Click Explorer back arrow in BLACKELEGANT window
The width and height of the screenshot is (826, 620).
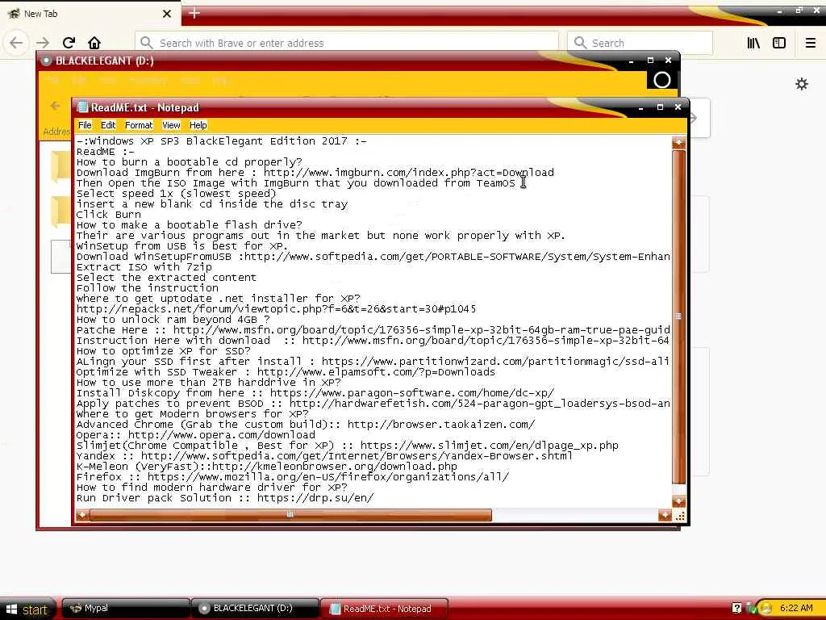pyautogui.click(x=55, y=106)
